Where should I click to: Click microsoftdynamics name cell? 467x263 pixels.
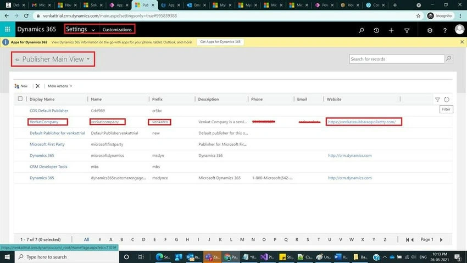tap(107, 156)
